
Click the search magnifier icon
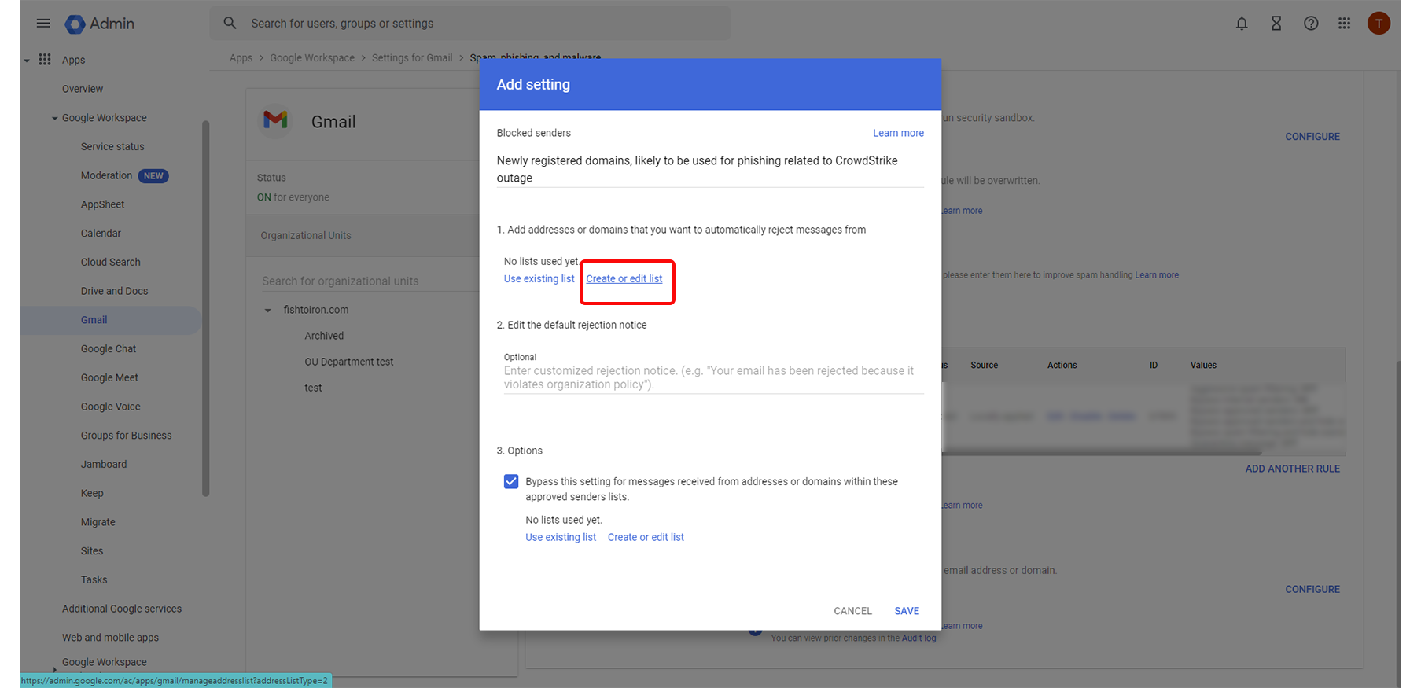[x=230, y=24]
